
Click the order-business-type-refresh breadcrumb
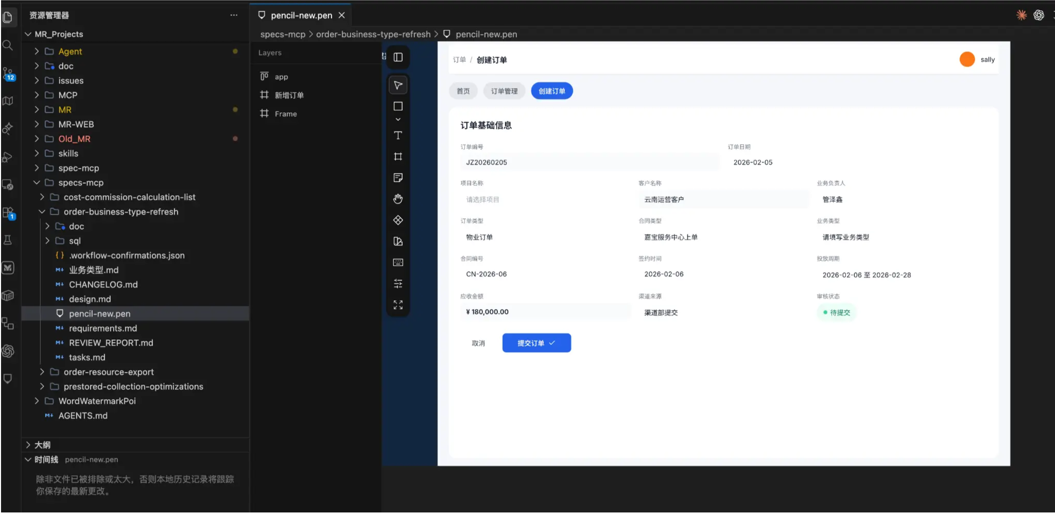click(x=373, y=34)
